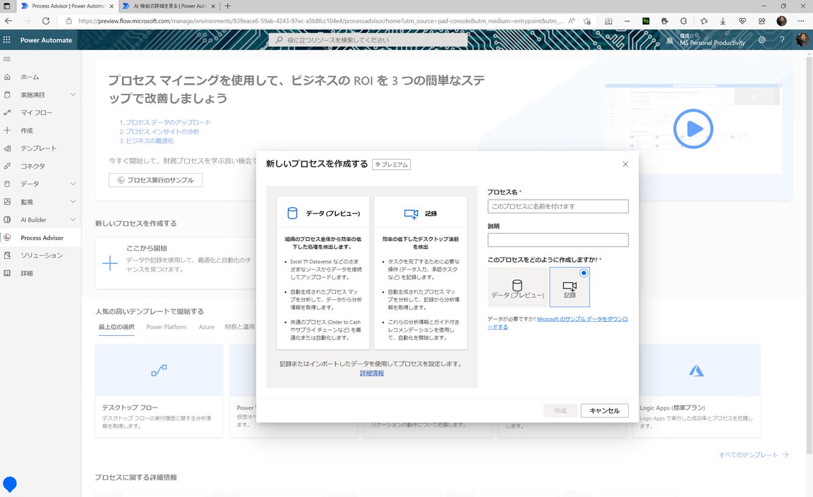Open the app launcher waffle icon
Image resolution: width=813 pixels, height=497 pixels.
(7, 40)
